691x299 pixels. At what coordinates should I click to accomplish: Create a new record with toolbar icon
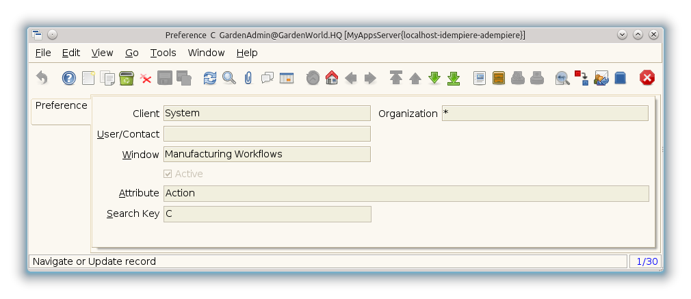point(88,78)
